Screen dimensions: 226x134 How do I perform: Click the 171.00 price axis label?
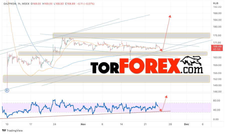[x=217, y=43]
